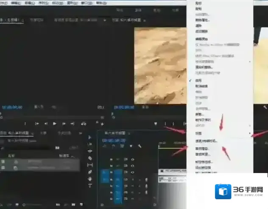Switch to the Effect Controls tab
Image resolution: width=268 pixels, height=209 pixels.
(37, 20)
